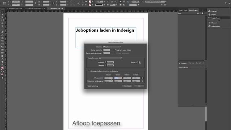Click the Naam column header in Koppelingen
231x130 pixels.
click(180, 13)
